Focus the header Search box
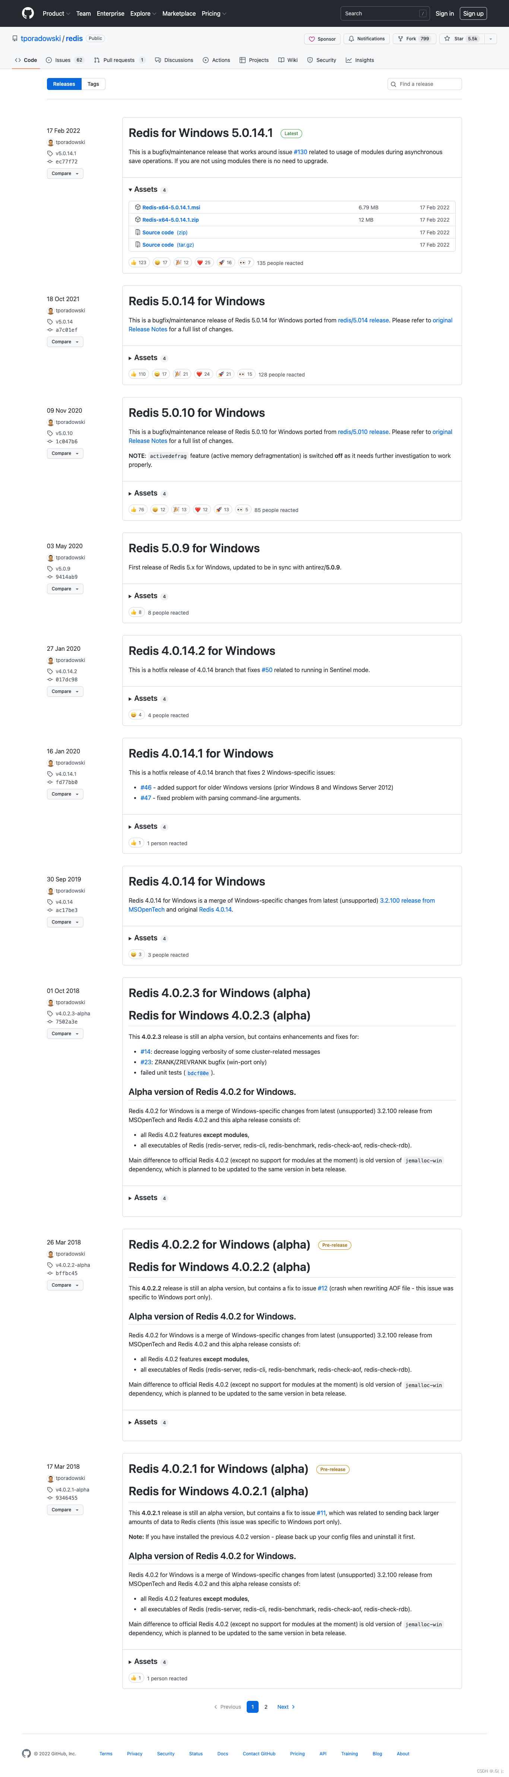Image resolution: width=509 pixels, height=1777 pixels. pyautogui.click(x=385, y=13)
